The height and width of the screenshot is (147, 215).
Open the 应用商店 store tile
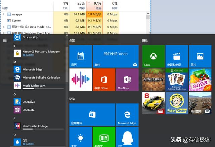92,115
